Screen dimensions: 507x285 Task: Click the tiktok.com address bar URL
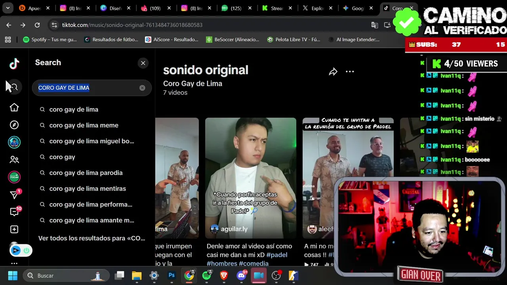pyautogui.click(x=132, y=25)
